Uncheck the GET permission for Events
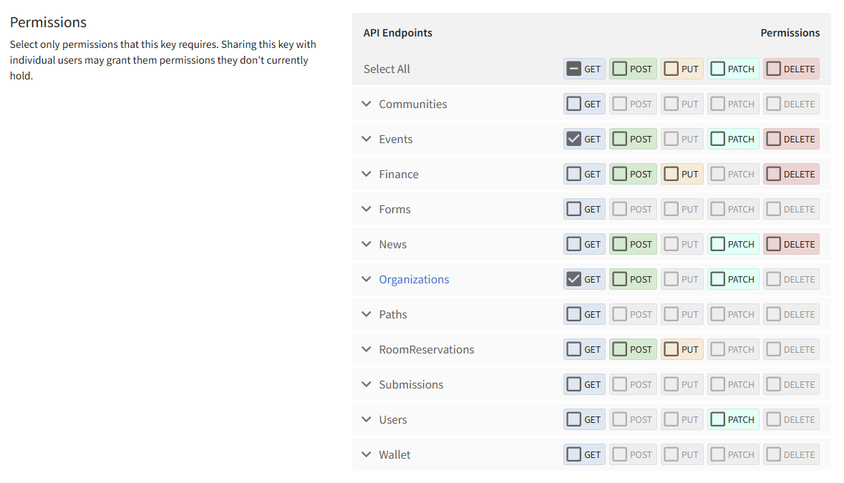Viewport: 844px width, 483px height. point(573,139)
